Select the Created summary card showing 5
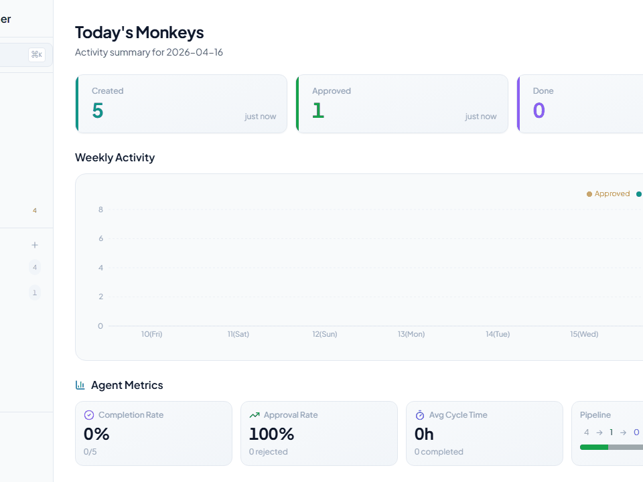 click(x=181, y=104)
